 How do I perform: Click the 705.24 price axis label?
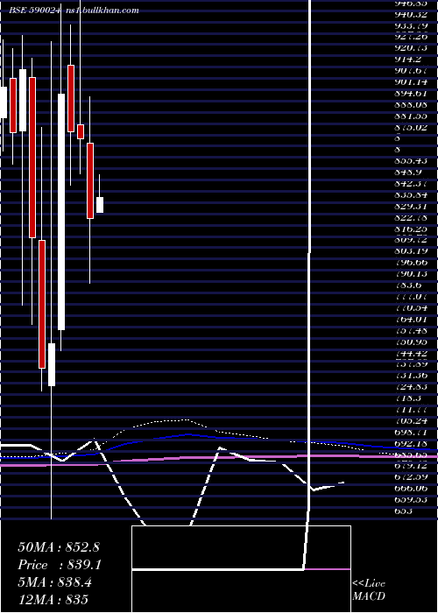point(411,420)
